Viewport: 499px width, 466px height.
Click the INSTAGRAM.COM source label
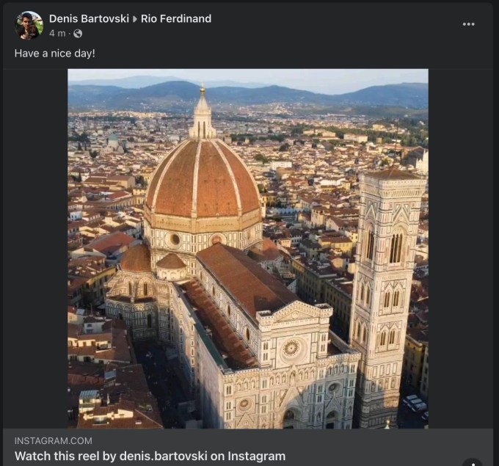(x=54, y=440)
